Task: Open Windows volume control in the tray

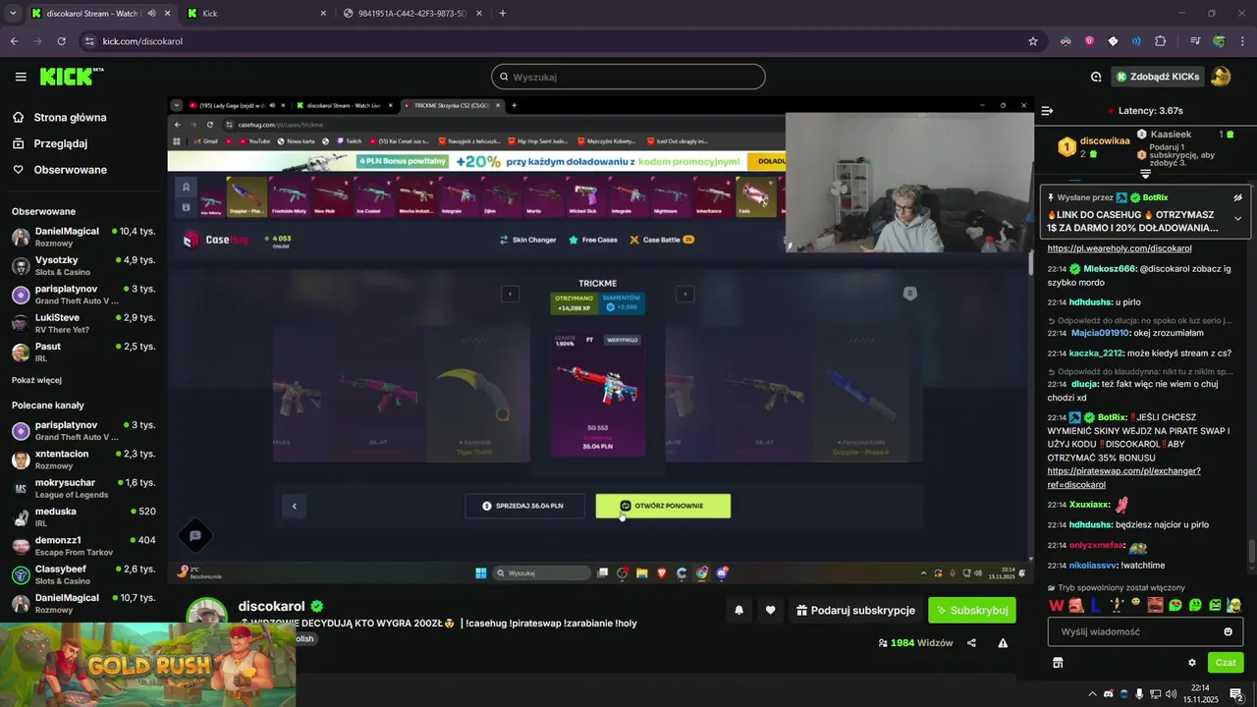Action: [x=1171, y=694]
